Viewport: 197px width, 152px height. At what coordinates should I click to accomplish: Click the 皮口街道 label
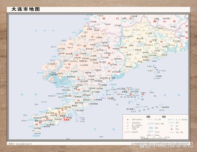(x=112, y=78)
